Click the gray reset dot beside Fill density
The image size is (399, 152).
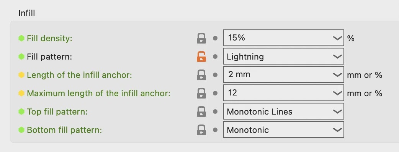(215, 38)
